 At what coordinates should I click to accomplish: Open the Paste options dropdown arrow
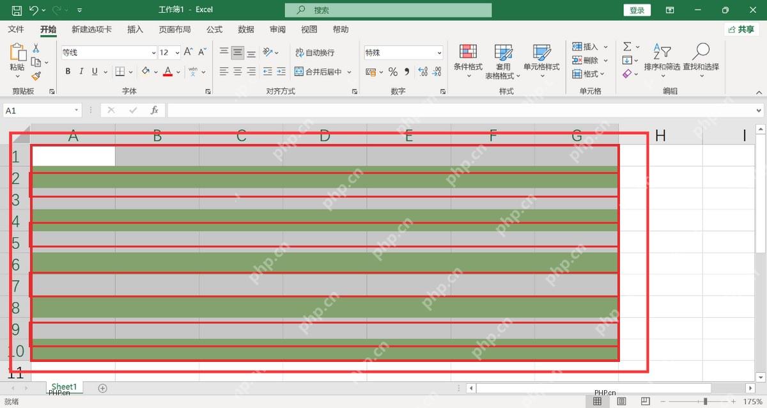point(17,75)
